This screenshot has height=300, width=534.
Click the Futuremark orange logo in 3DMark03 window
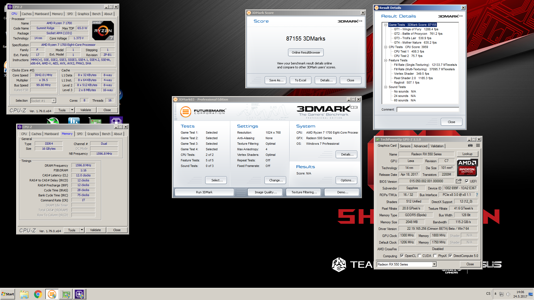coord(186,112)
